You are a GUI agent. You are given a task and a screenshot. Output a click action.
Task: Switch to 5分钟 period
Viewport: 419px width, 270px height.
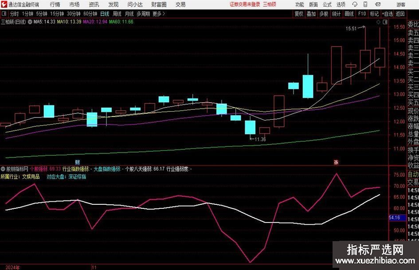pyautogui.click(x=42, y=14)
